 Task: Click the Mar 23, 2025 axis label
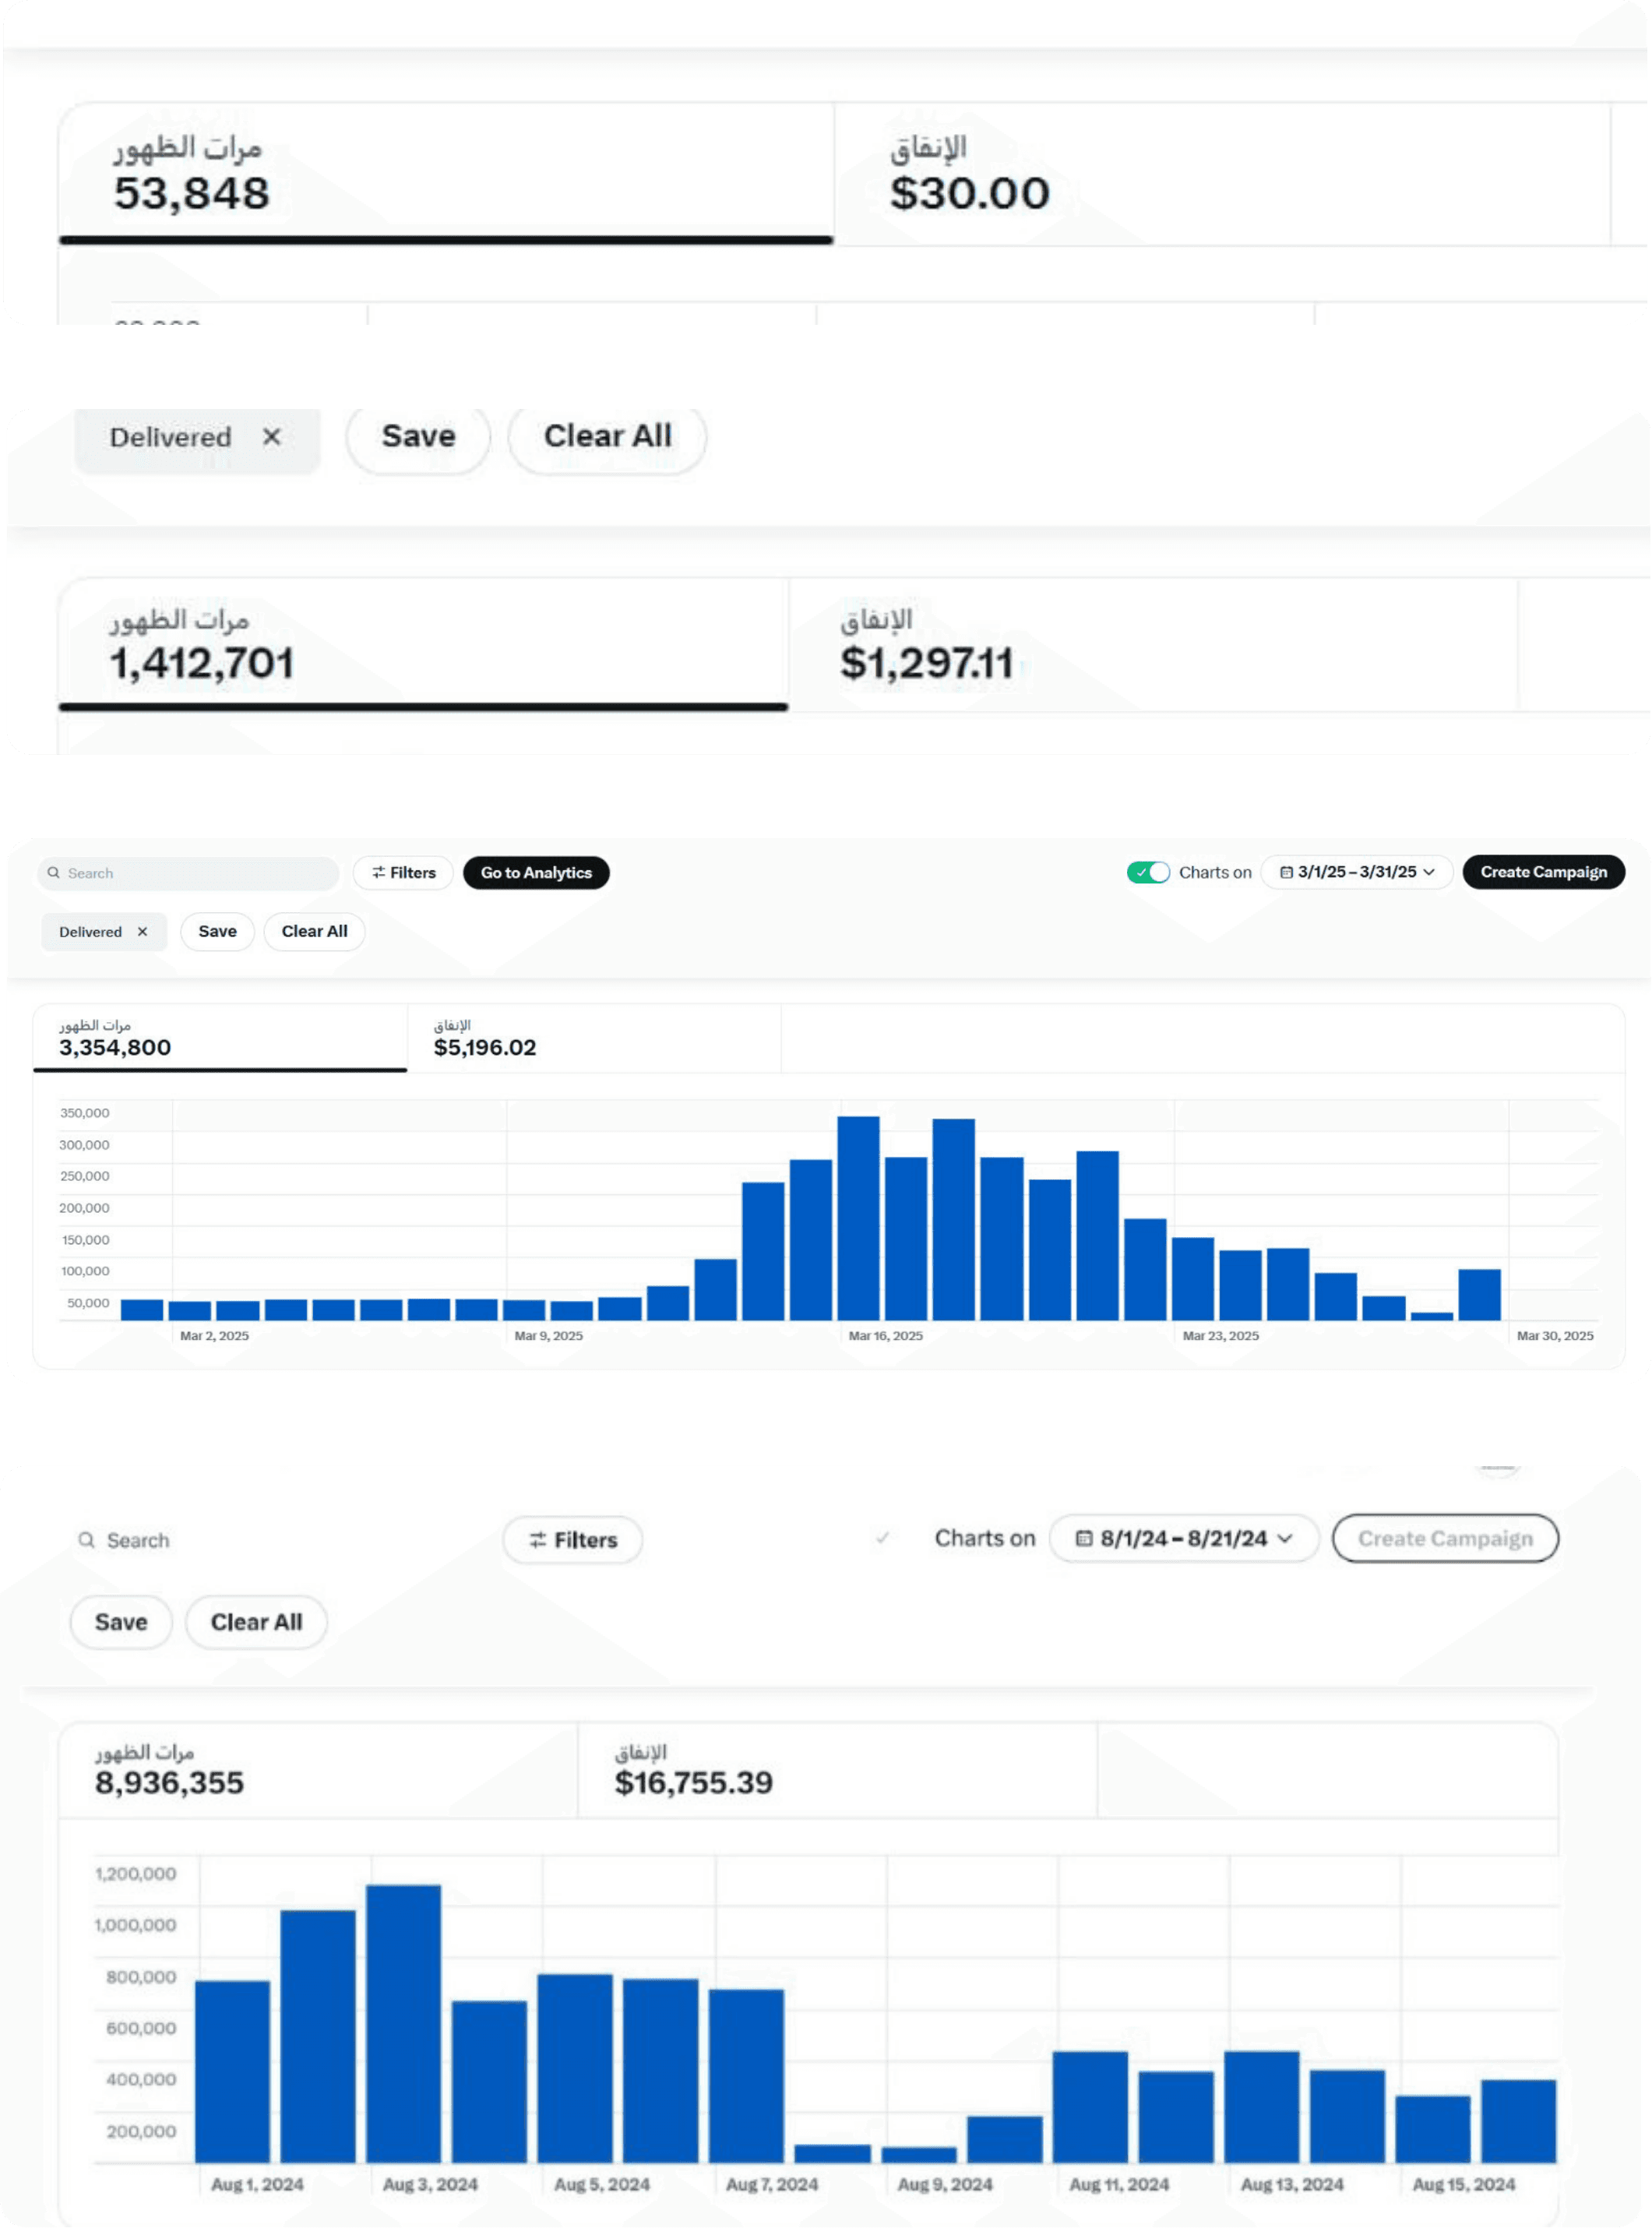pos(1220,1336)
